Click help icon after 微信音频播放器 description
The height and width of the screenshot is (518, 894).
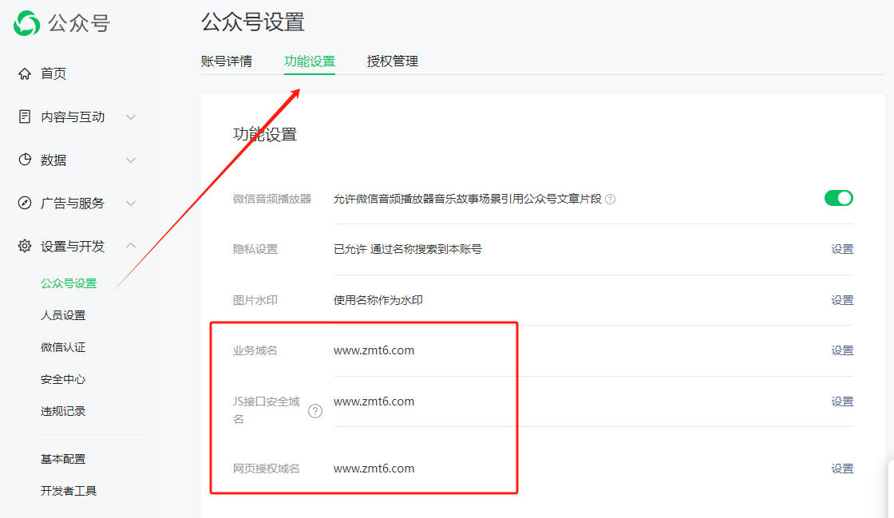610,199
